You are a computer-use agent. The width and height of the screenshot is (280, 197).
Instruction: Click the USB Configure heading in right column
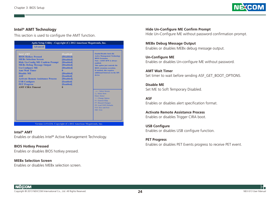tap(158, 126)
